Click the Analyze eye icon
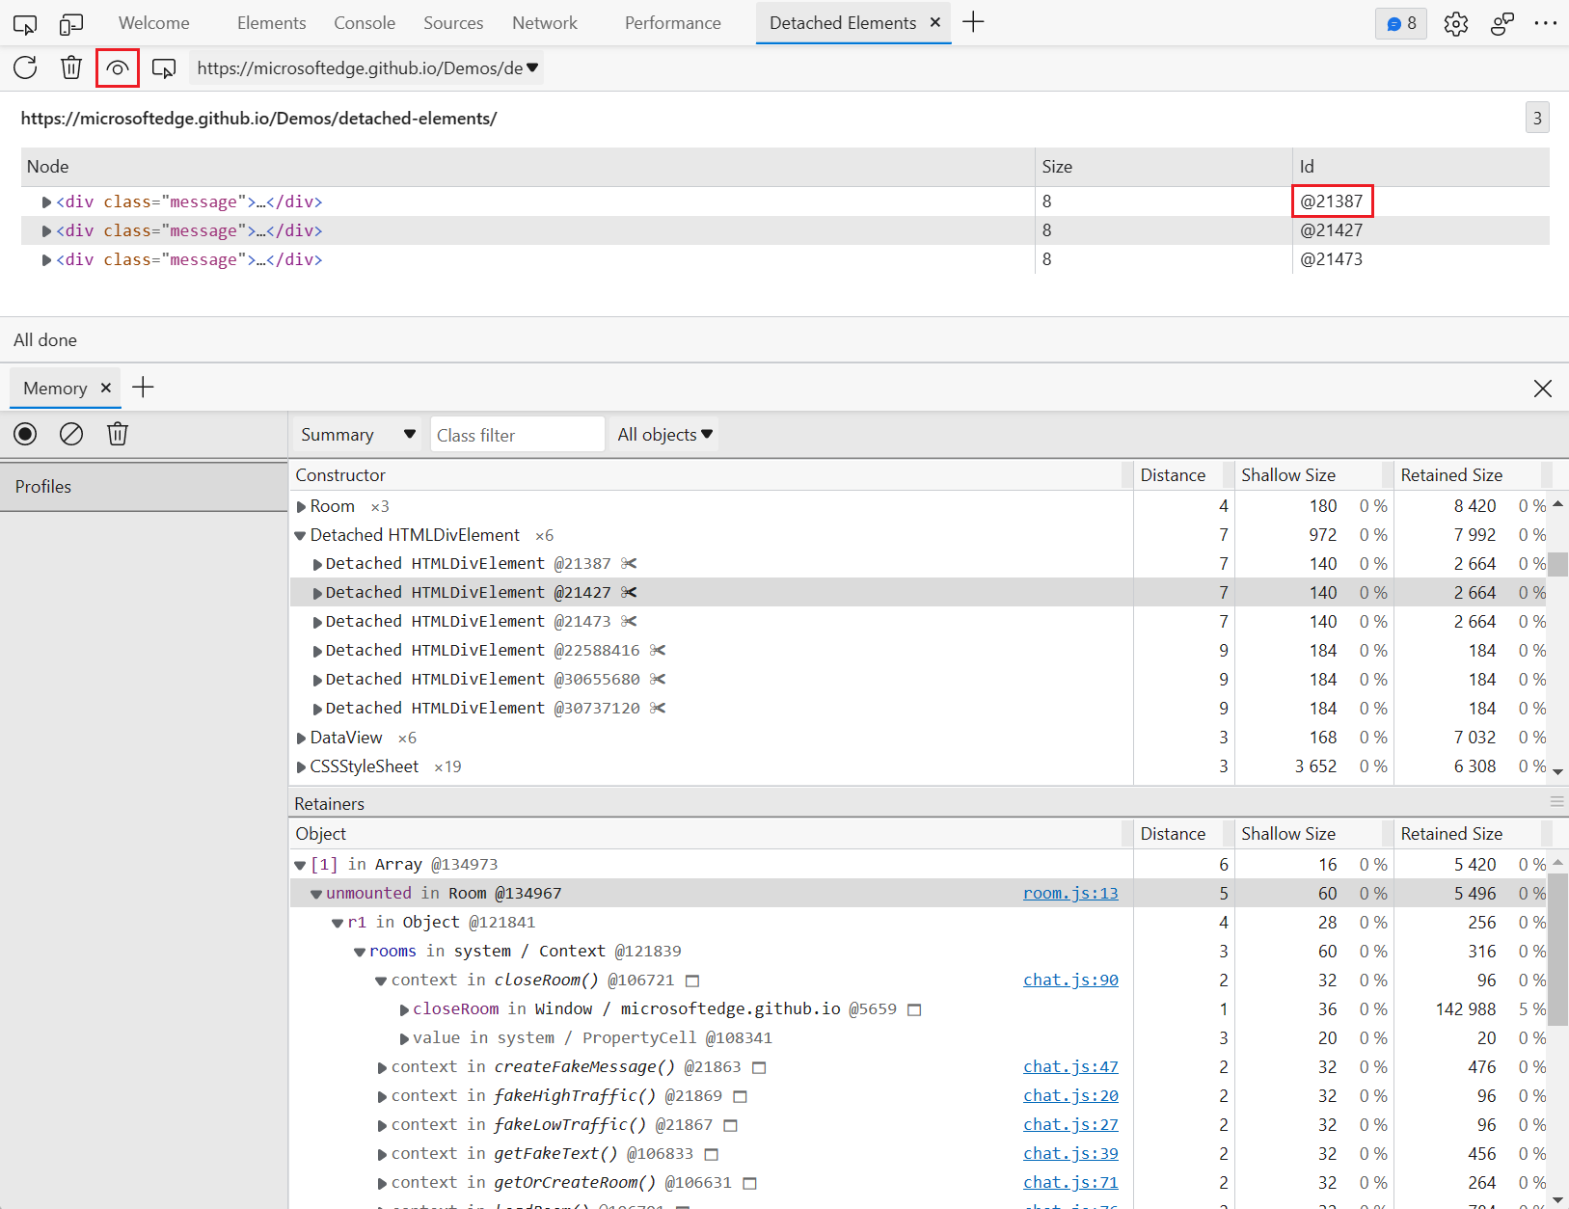Screen dimensions: 1569x1209 tap(118, 68)
